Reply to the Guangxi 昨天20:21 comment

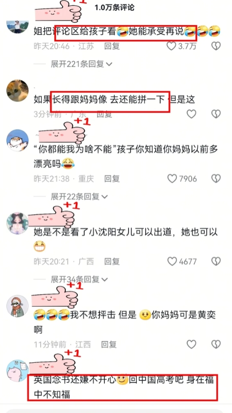pos(112,261)
